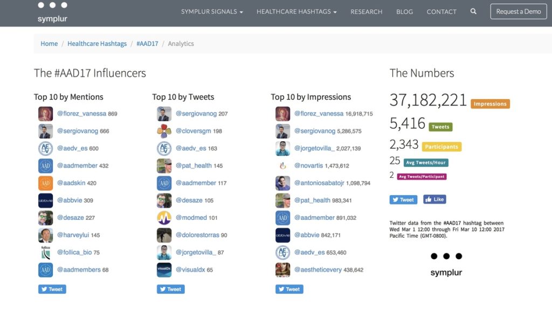Click the Avg Tweets/Participant badge

pos(422,177)
